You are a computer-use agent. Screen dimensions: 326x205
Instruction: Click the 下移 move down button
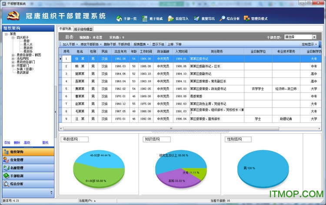[178, 44]
